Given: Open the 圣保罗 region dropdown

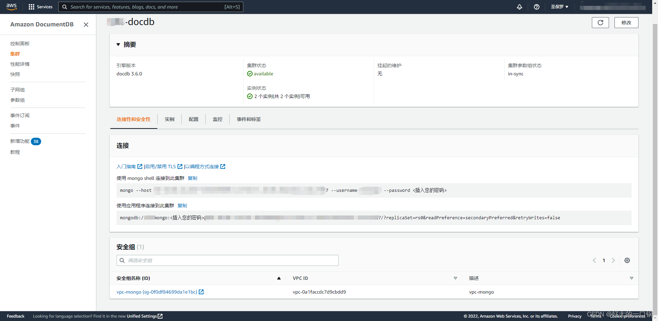Looking at the screenshot, I should (559, 7).
